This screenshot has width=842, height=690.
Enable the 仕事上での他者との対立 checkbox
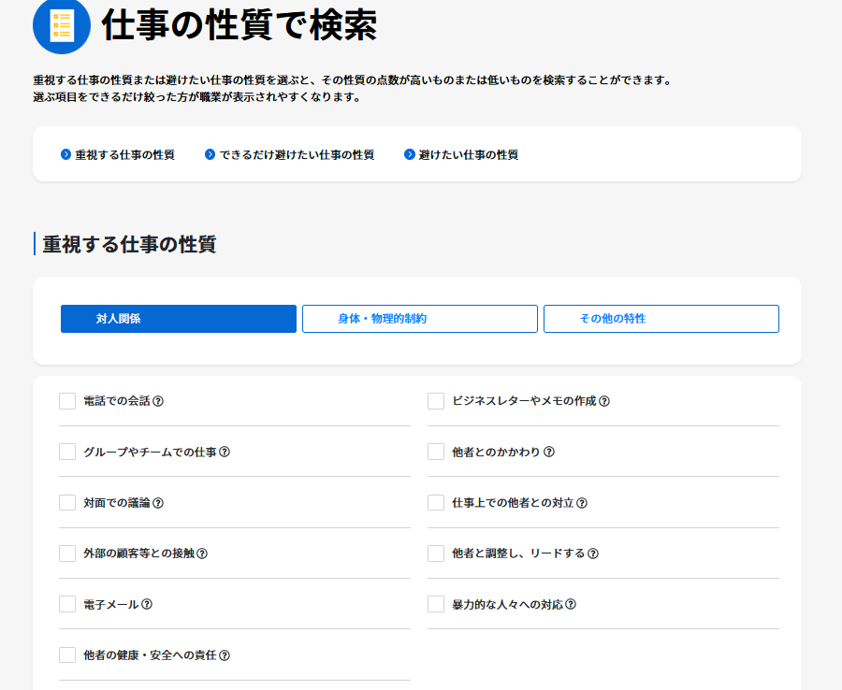pyautogui.click(x=436, y=503)
